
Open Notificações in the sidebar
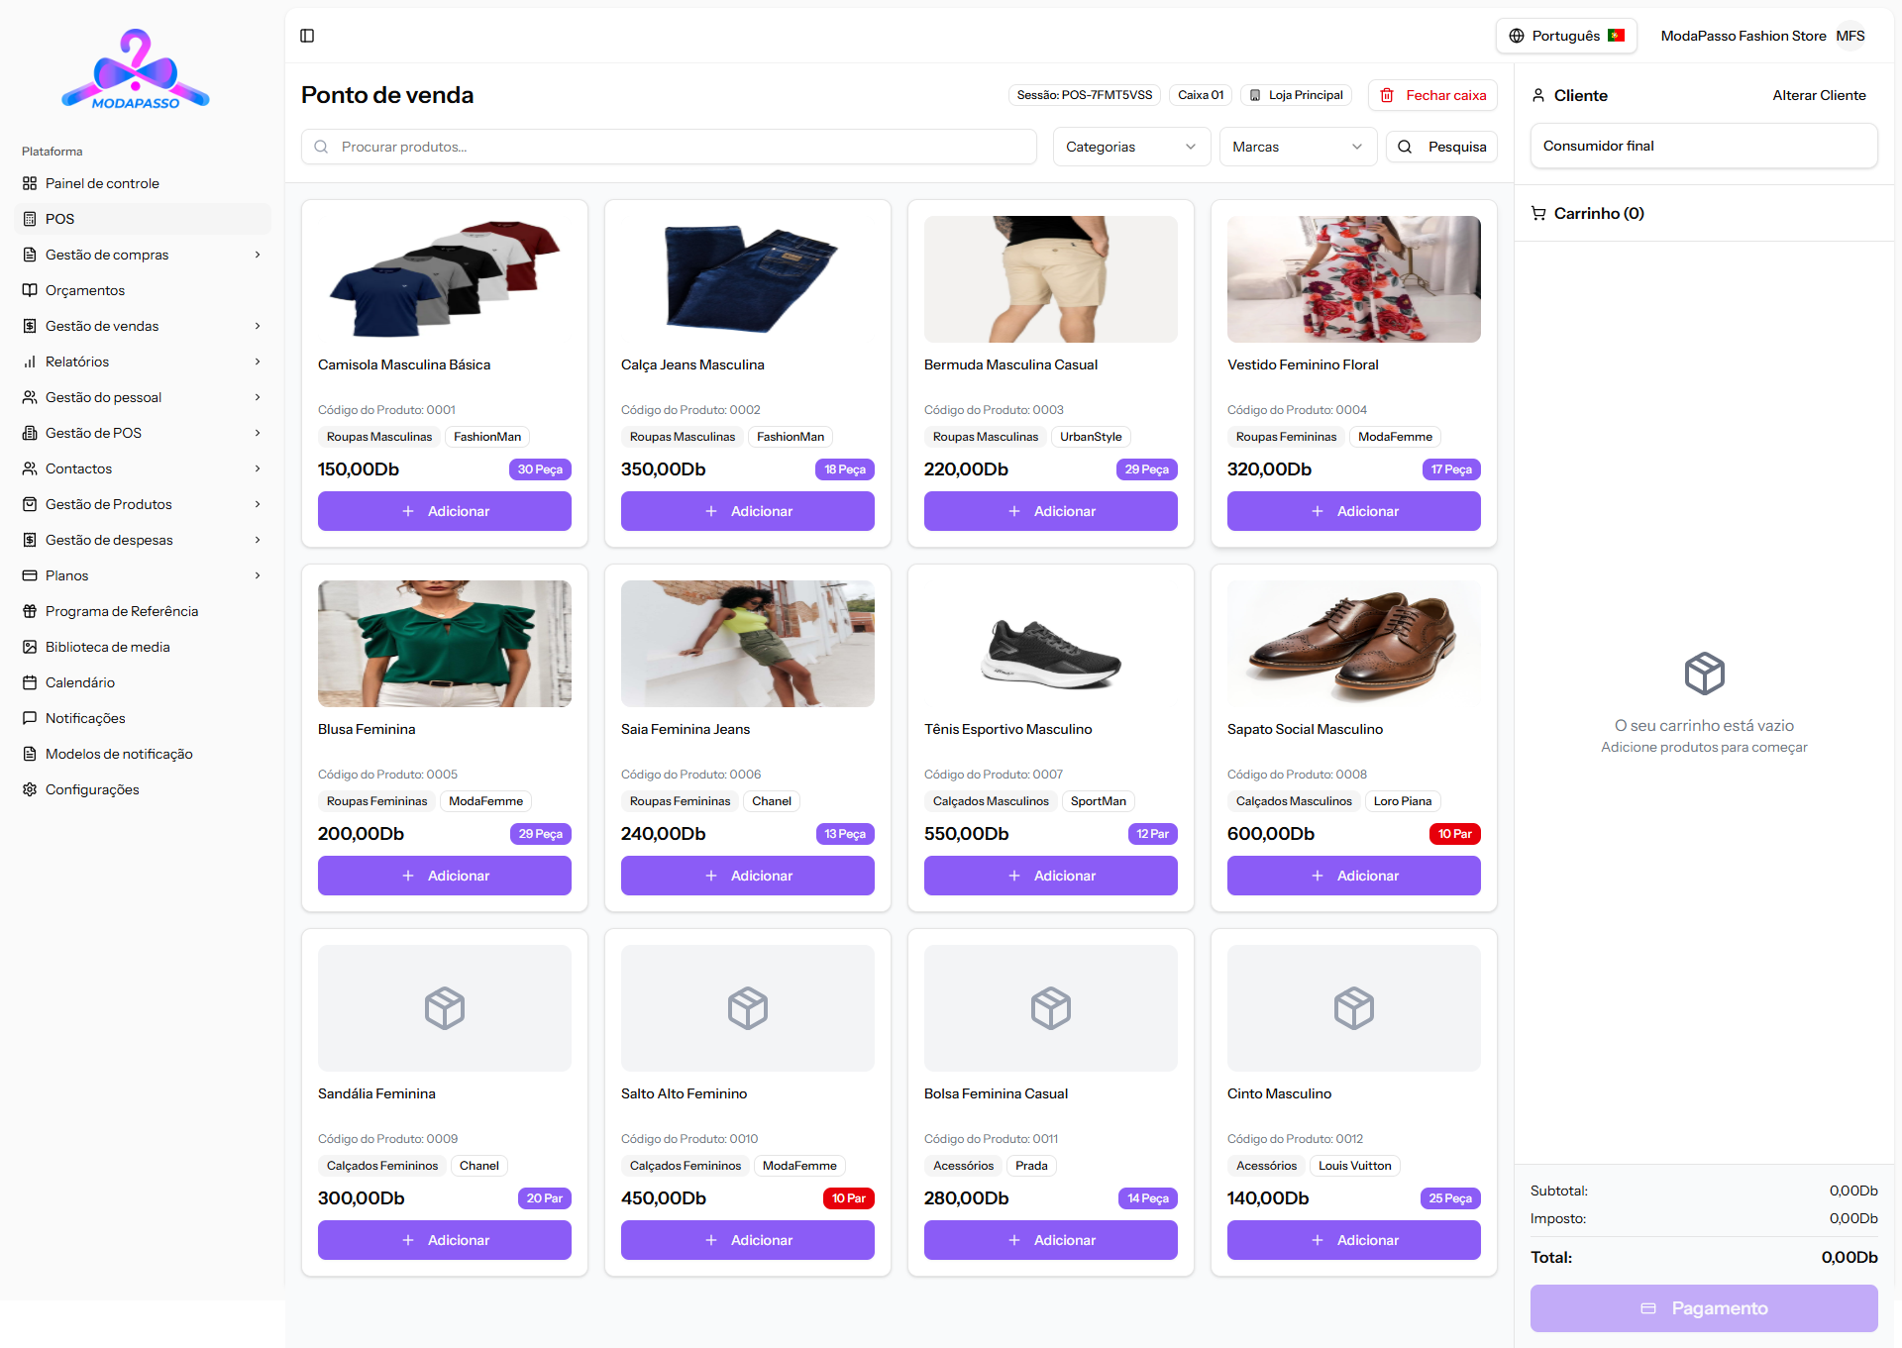pos(85,718)
